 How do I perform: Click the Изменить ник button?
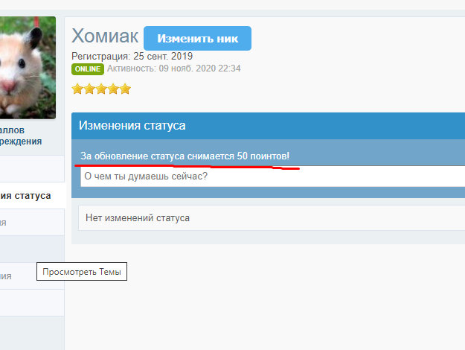[x=197, y=38]
